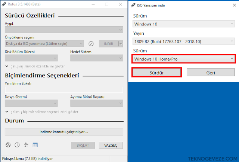The height and width of the screenshot is (162, 239).
Task: Click the ISO Yansısını indir title bar icon
Action: [133, 5]
